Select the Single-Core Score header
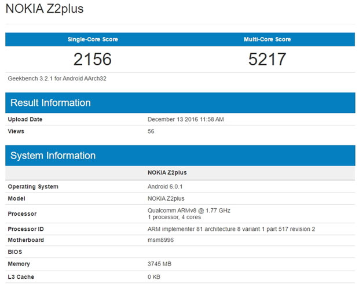This screenshot has width=359, height=284. (x=93, y=39)
